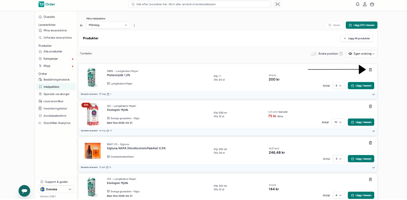The width and height of the screenshot is (407, 200).
Task: Click the back arrow beside Måndag
Action: tap(81, 26)
